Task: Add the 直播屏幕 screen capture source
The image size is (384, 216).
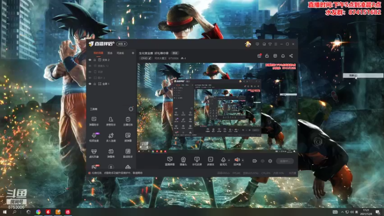Action: point(169,161)
